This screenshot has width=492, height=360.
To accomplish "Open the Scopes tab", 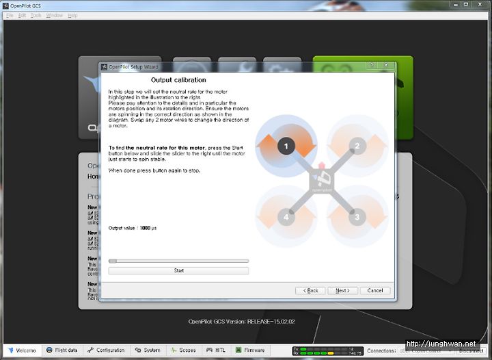I will (x=184, y=350).
